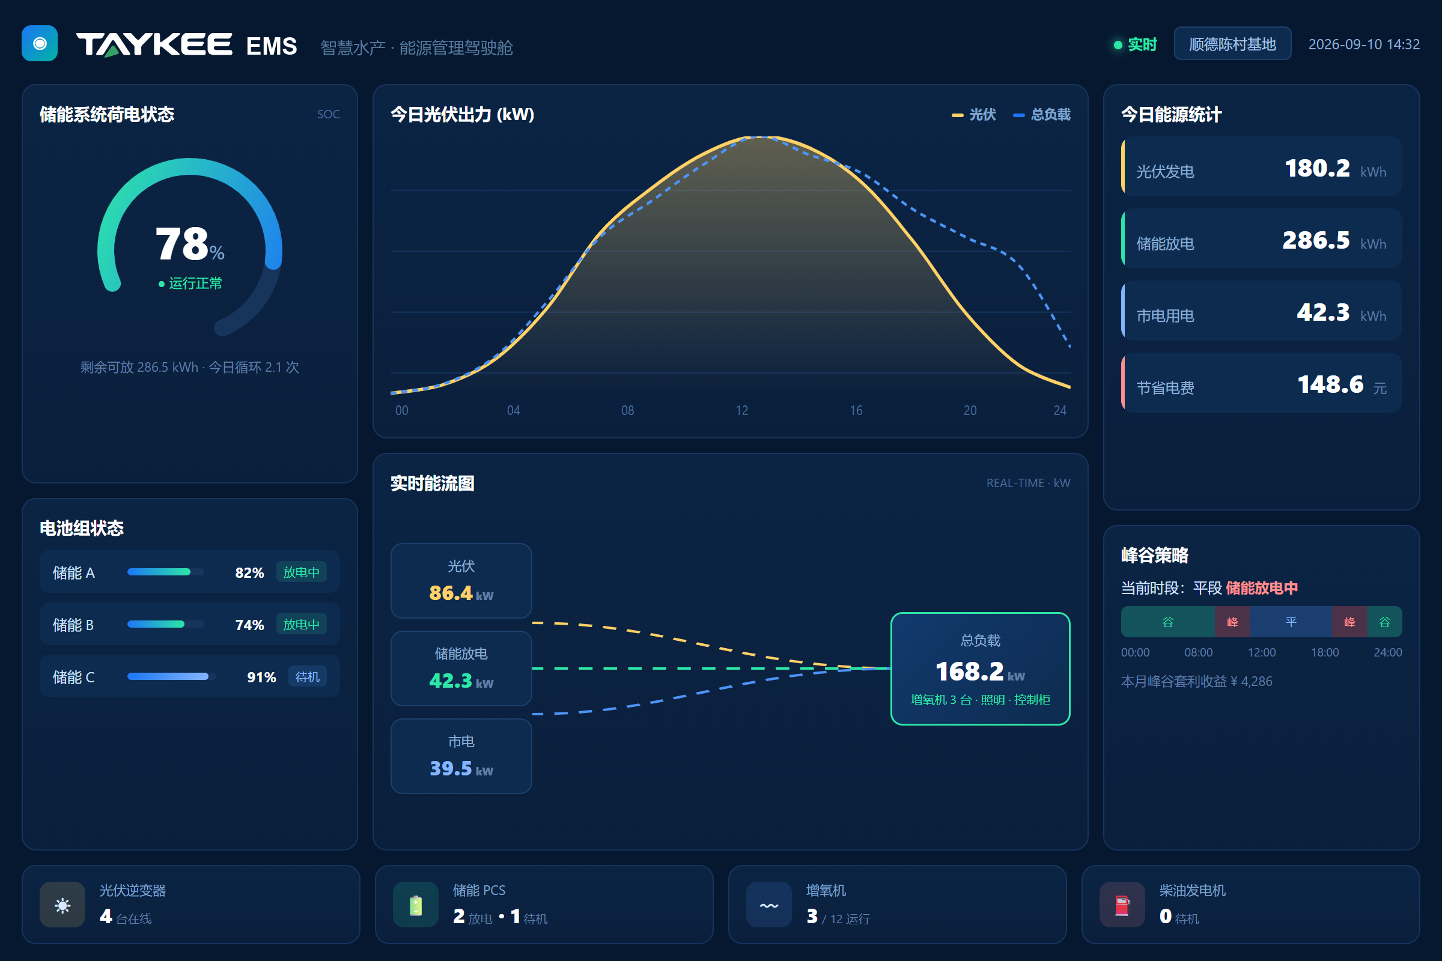
Task: Open the 储能放电 286.5 kWh stat card
Action: pos(1261,238)
